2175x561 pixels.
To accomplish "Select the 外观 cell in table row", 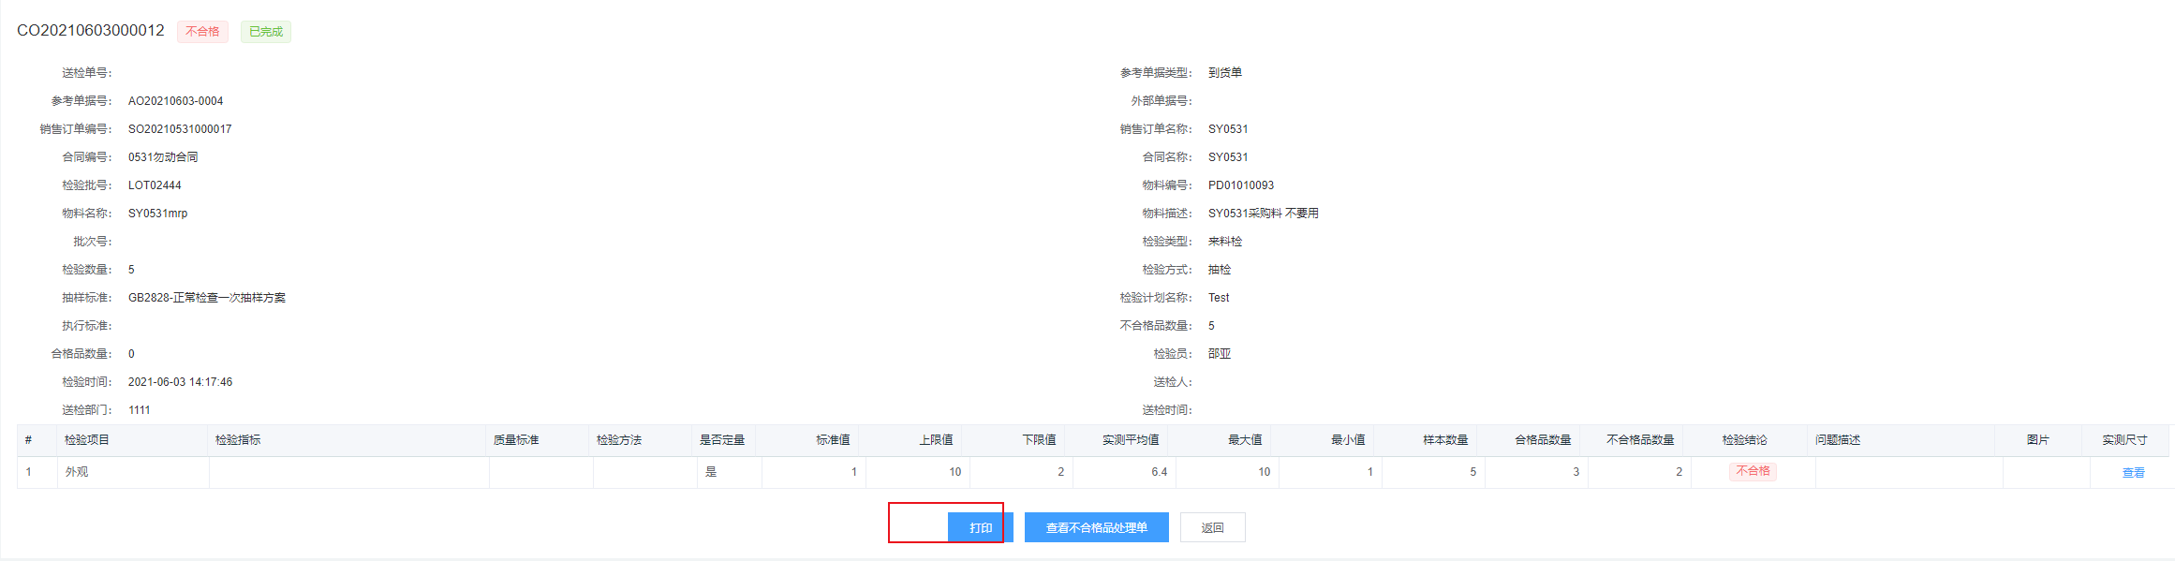I will (x=77, y=472).
